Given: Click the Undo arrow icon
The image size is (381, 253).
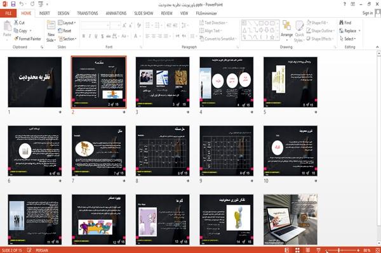Looking at the screenshot, I should point(22,4).
